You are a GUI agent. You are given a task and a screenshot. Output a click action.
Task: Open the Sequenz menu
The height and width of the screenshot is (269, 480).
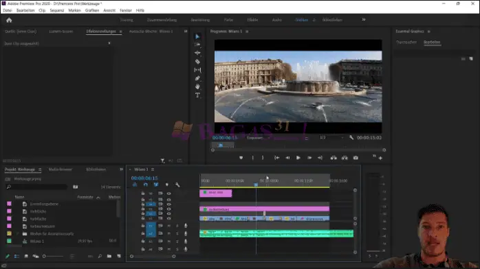point(57,10)
